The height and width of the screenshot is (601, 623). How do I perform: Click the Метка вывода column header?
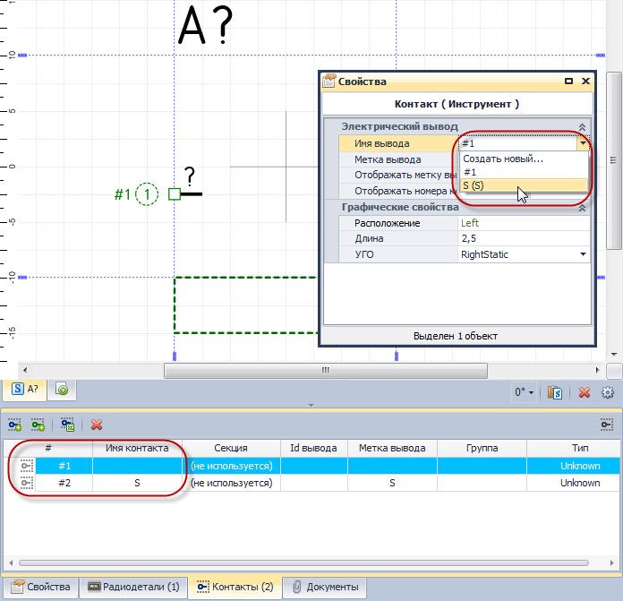point(392,448)
